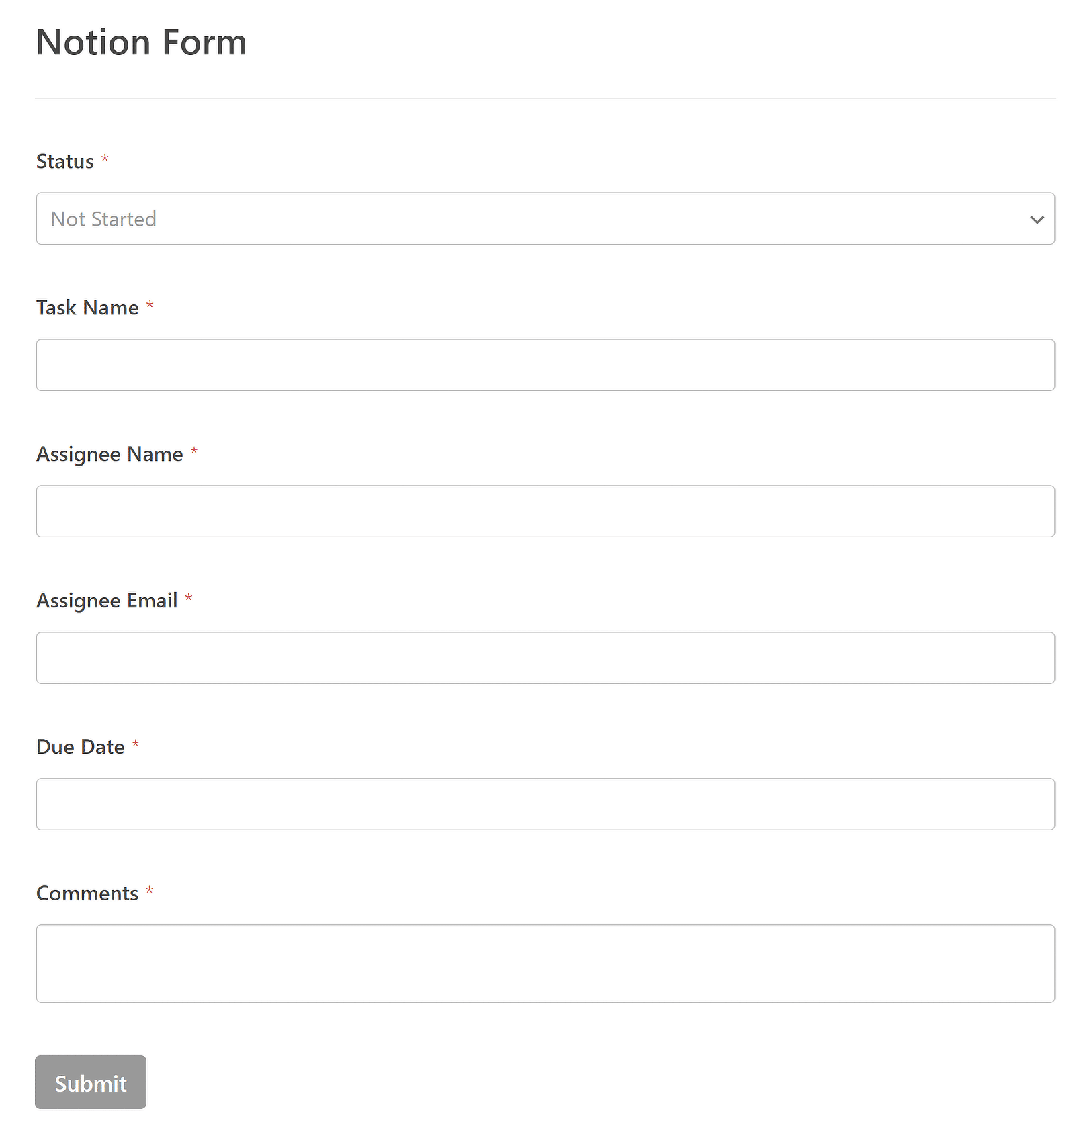Click the Notion Form title
Screen dimensions: 1075x1132
pyautogui.click(x=141, y=42)
